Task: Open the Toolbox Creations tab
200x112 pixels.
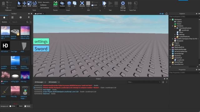Action: pyautogui.click(x=29, y=17)
